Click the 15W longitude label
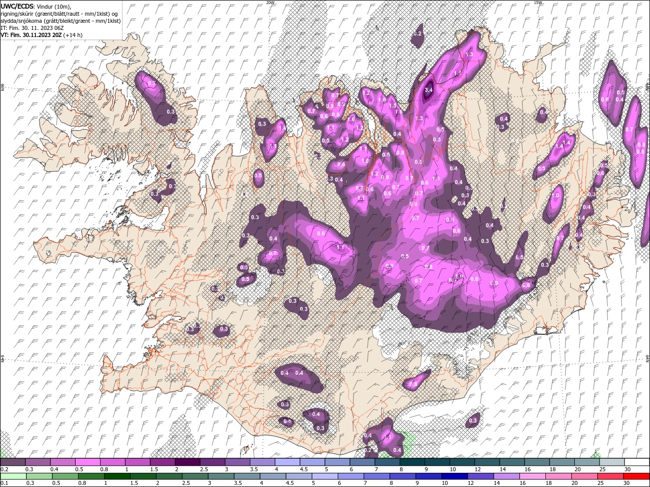This screenshot has width=650, height=487. pyautogui.click(x=538, y=3)
